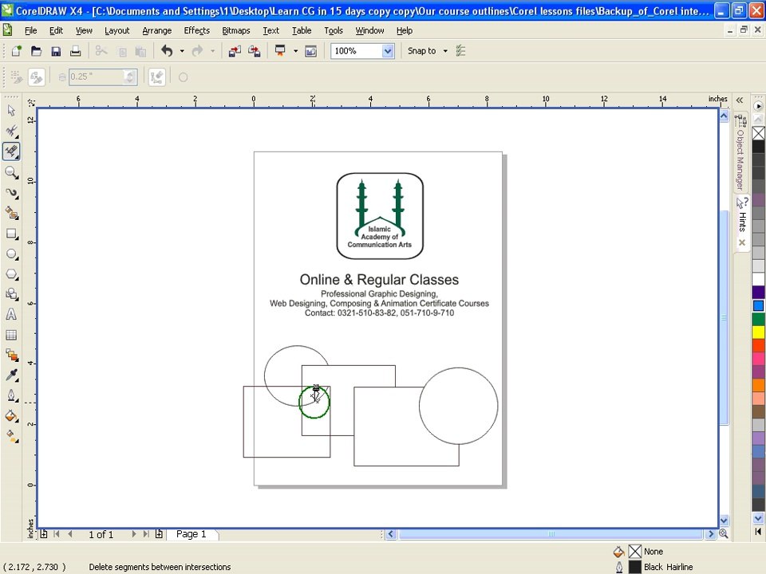Select the Ellipse tool
766x574 pixels.
pyautogui.click(x=11, y=254)
